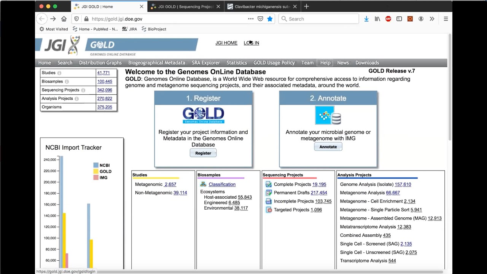Screen dimensions: 487x274
Task: Open the library icon in toolbar
Action: point(377,19)
